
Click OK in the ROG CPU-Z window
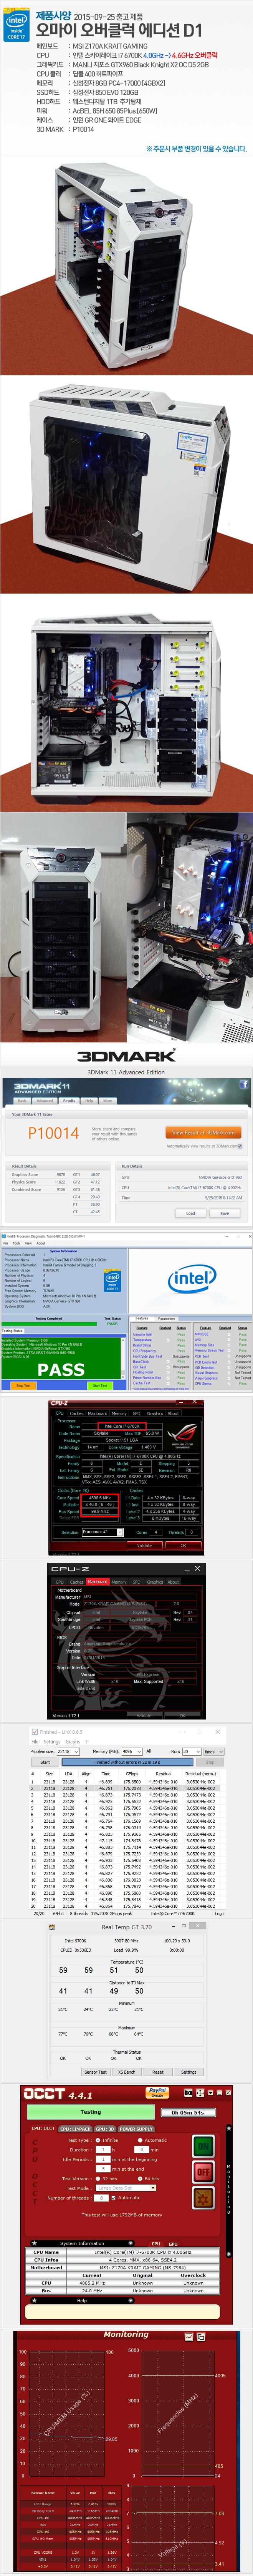coord(182,1545)
